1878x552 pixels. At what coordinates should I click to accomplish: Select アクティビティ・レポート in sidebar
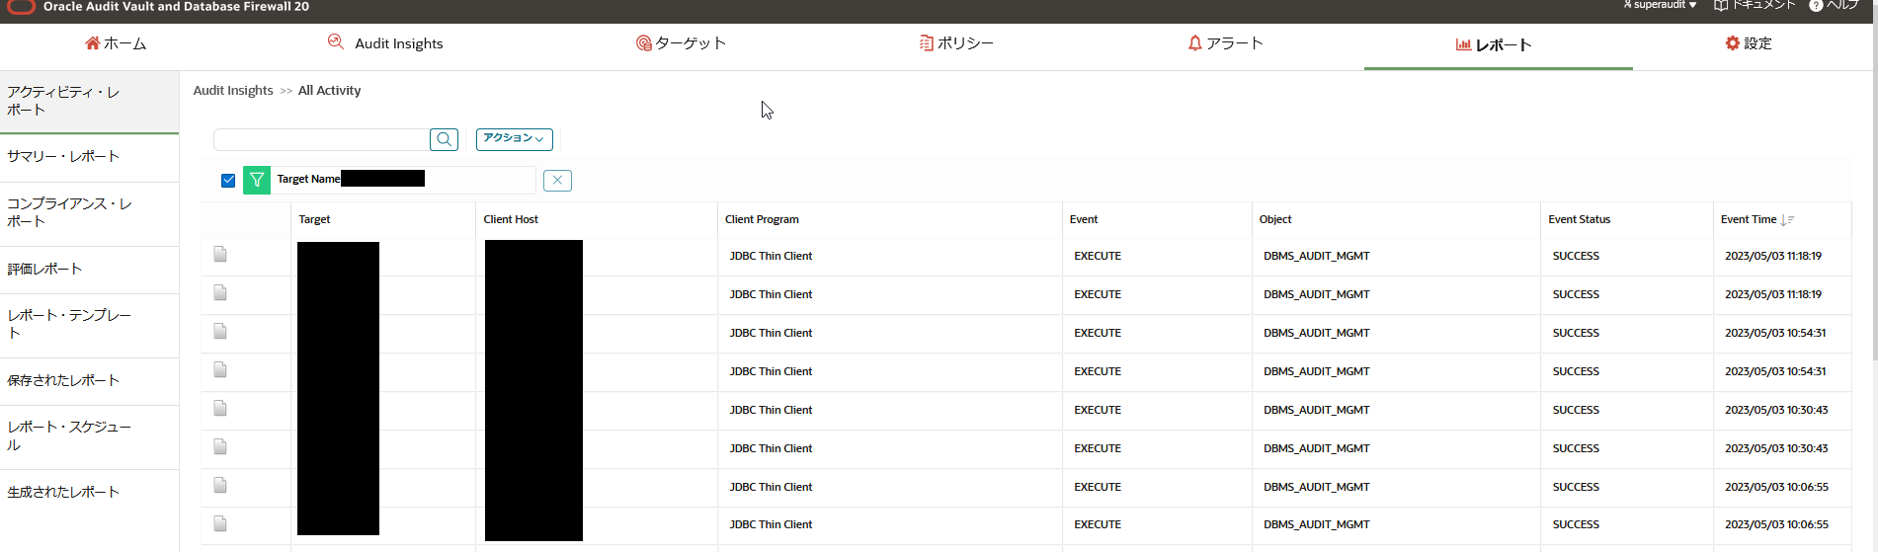point(89,101)
